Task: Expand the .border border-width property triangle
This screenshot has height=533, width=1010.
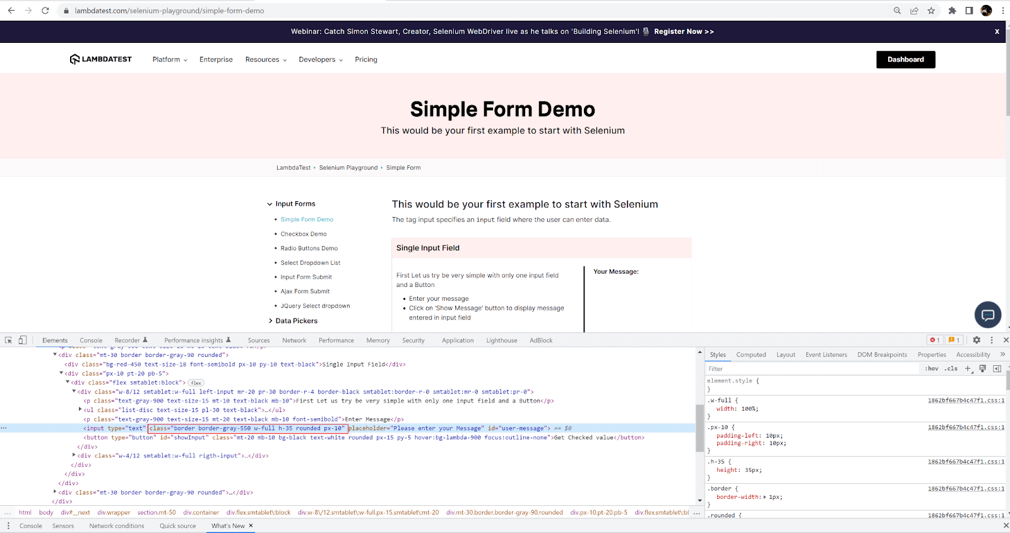Action: [765, 497]
